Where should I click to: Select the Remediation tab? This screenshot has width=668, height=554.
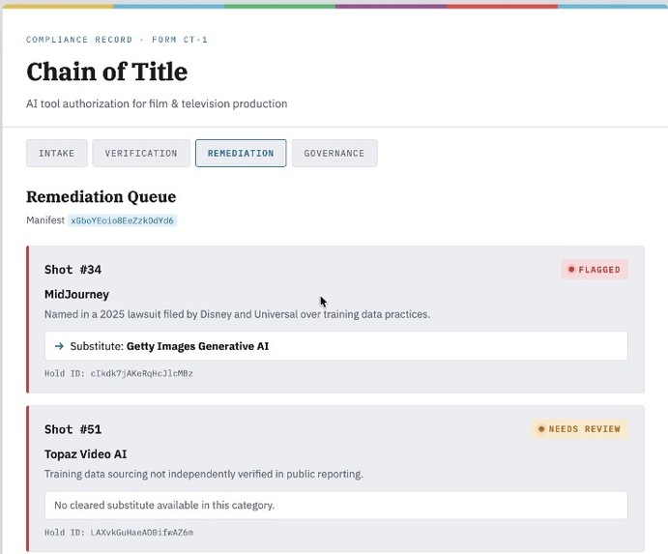[241, 153]
